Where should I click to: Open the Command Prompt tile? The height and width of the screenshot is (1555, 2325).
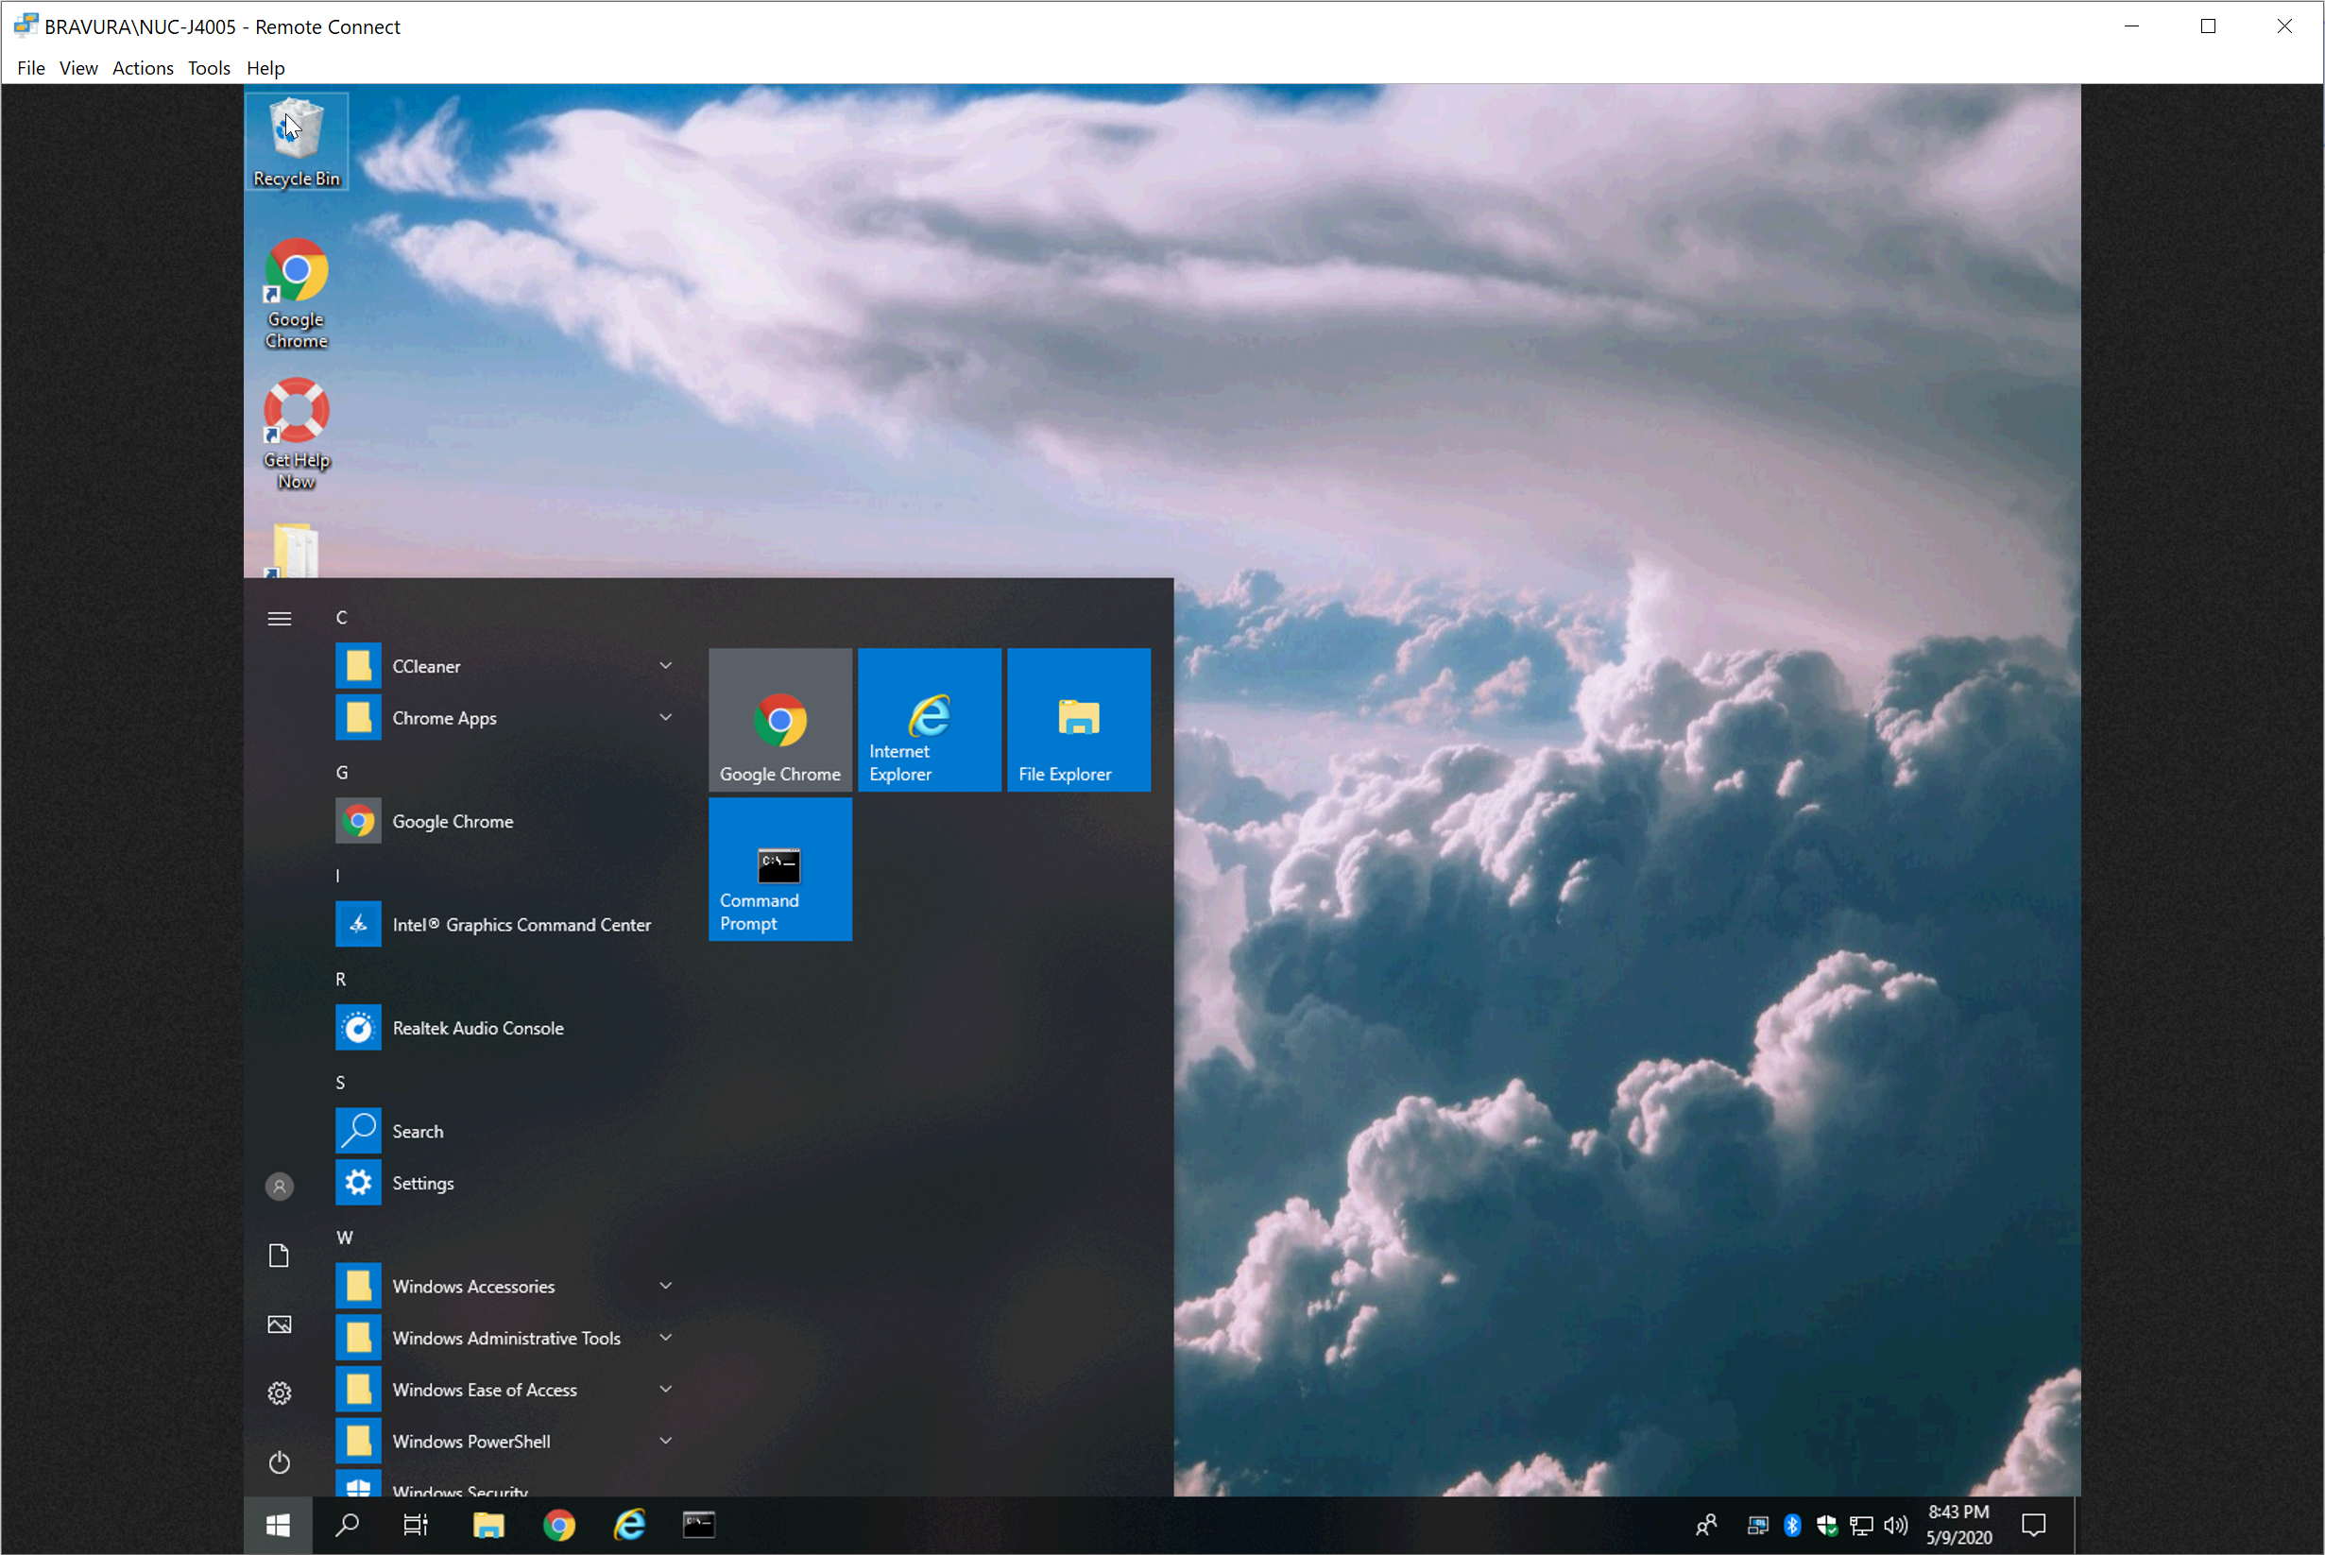pos(780,870)
